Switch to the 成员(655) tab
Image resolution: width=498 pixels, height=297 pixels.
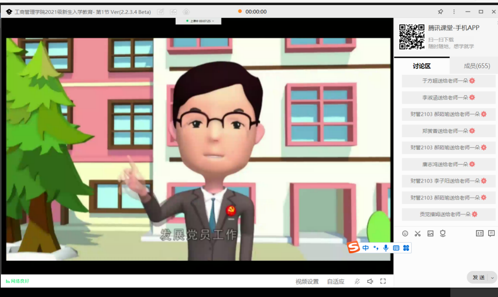[x=476, y=66]
